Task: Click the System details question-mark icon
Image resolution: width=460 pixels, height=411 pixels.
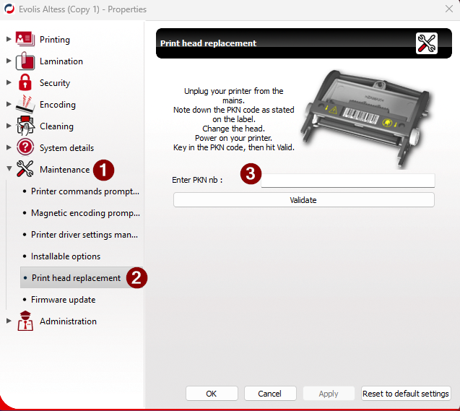Action: tap(25, 147)
